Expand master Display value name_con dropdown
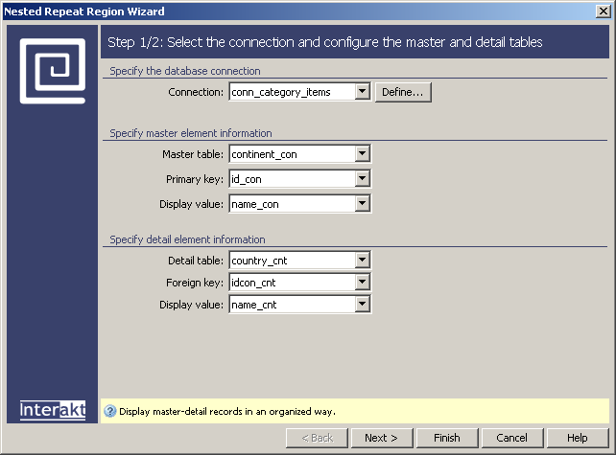Viewport: 616px width, 455px height. [x=362, y=203]
